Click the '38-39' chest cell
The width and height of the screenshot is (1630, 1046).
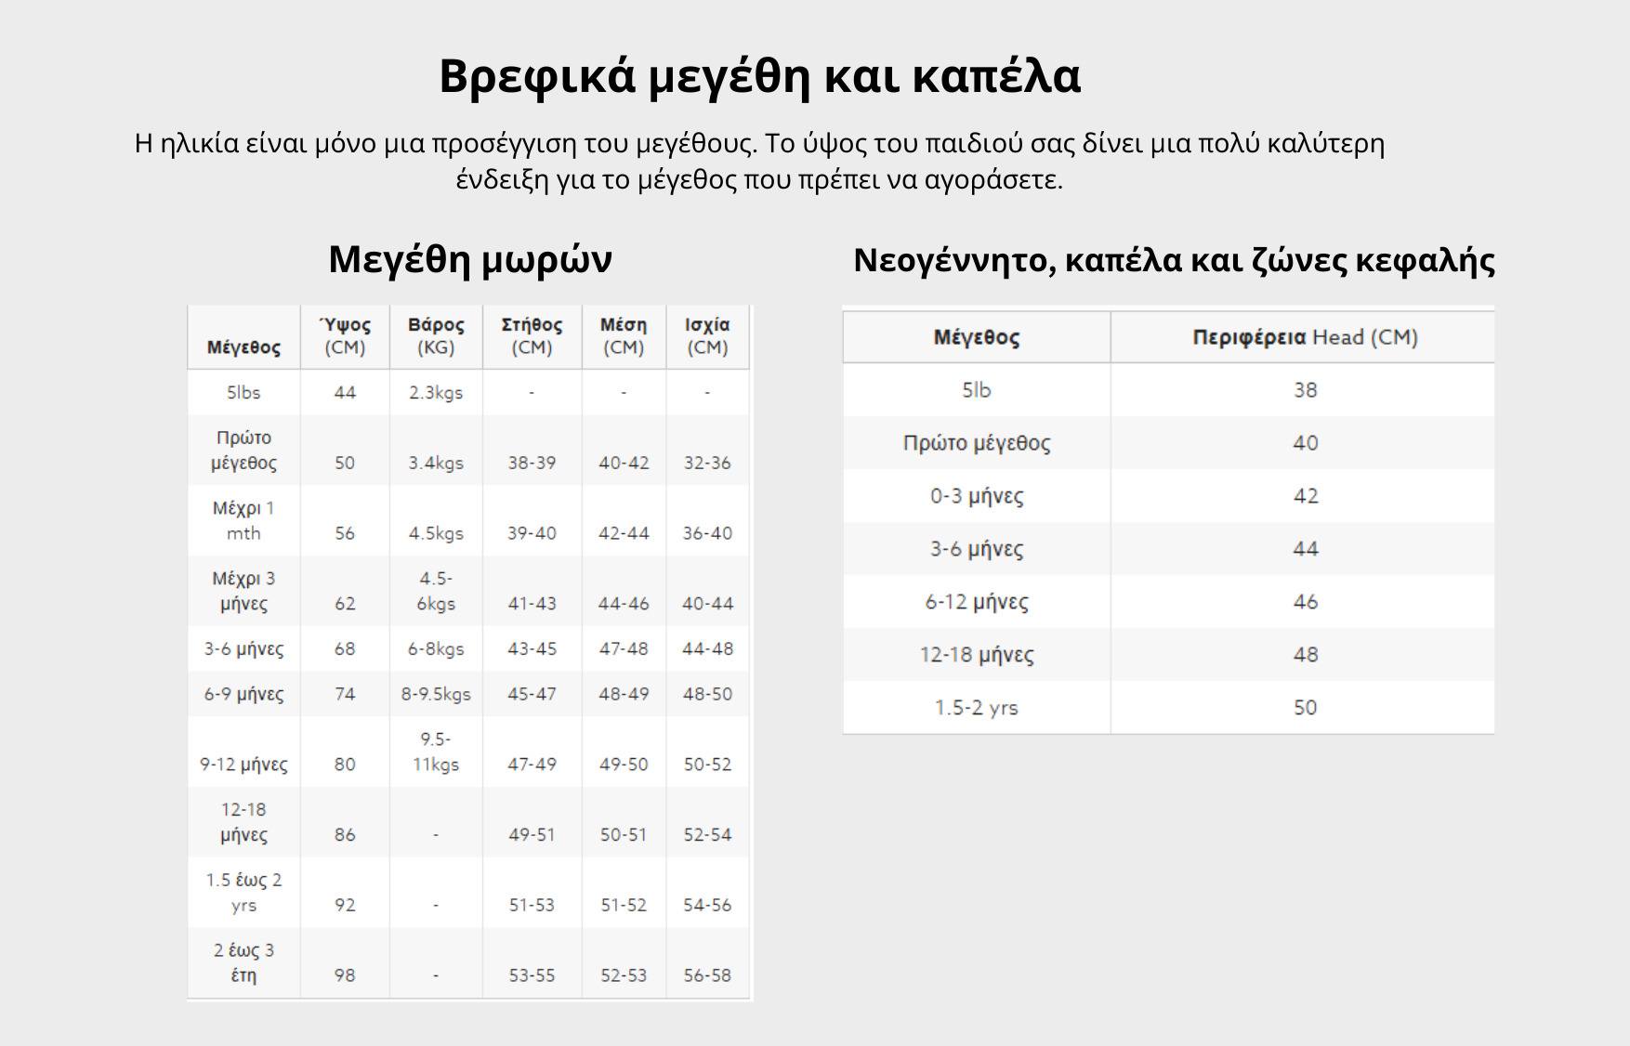tap(532, 463)
